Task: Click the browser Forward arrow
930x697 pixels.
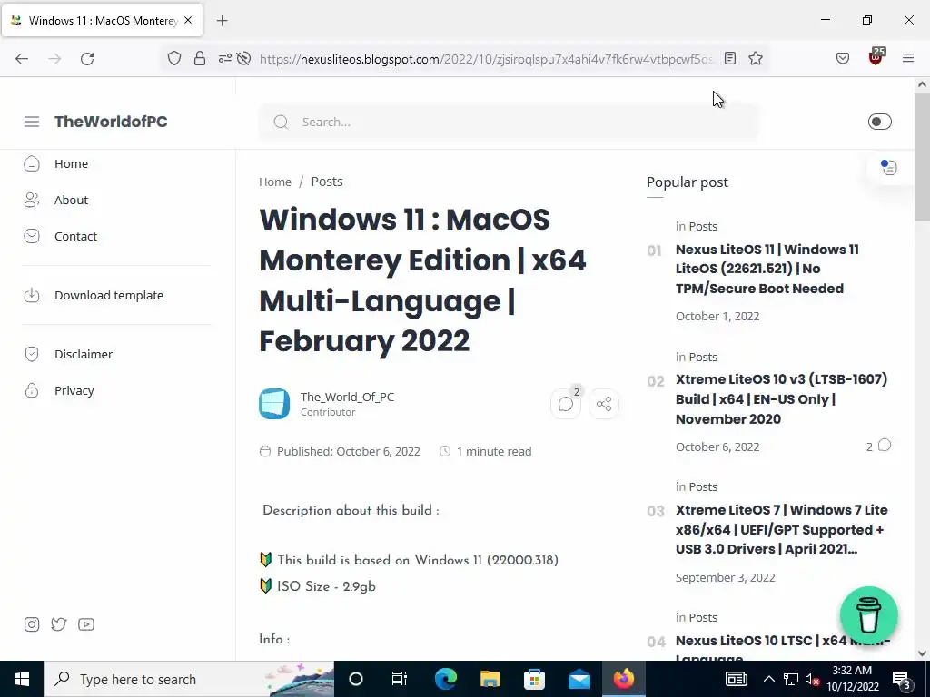Action: [x=54, y=59]
